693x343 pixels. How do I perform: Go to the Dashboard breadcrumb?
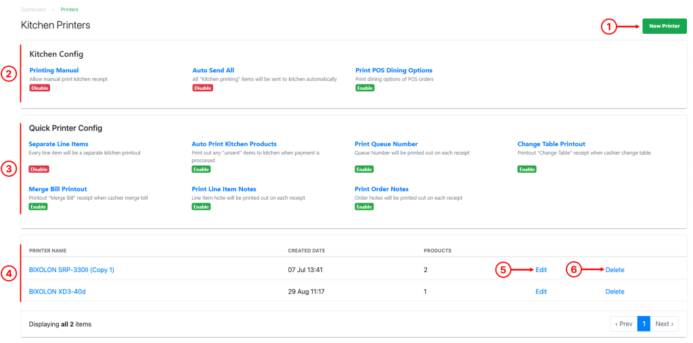point(33,9)
